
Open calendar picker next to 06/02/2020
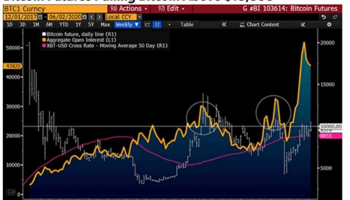pyautogui.click(x=84, y=17)
